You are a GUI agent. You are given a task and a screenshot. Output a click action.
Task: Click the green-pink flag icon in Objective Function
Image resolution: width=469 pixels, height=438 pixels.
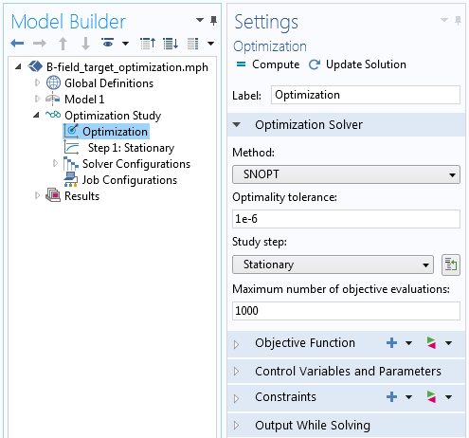coord(431,342)
